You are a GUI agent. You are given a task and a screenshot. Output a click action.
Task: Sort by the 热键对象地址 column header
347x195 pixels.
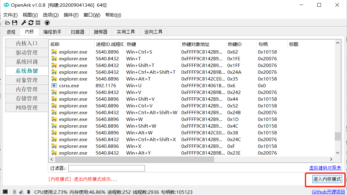[203, 44]
